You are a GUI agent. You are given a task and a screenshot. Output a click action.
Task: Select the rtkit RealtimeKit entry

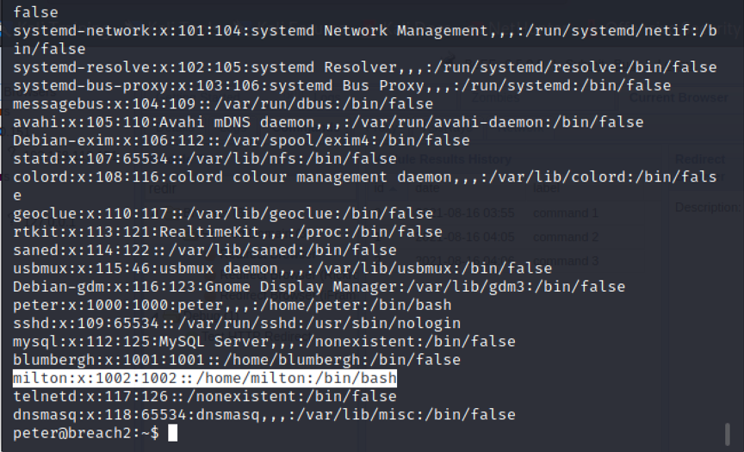[227, 232]
